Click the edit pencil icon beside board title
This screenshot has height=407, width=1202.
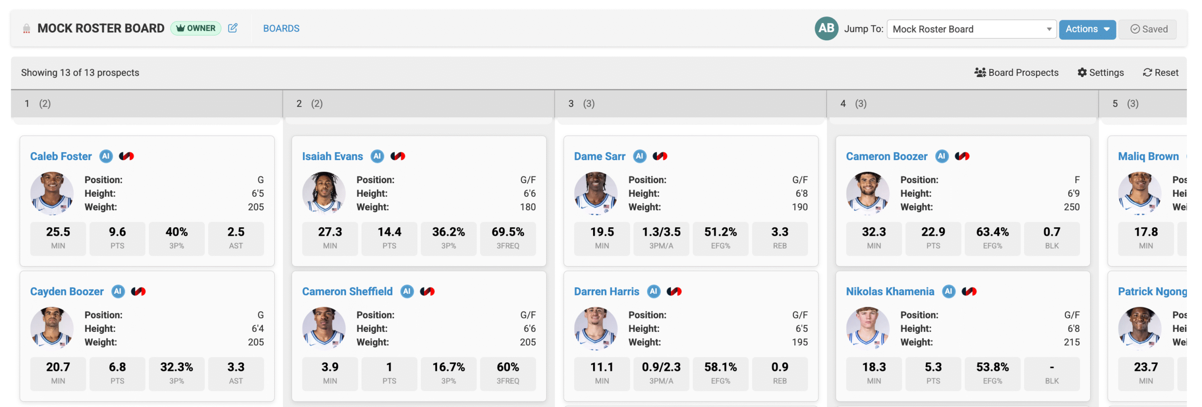click(232, 28)
